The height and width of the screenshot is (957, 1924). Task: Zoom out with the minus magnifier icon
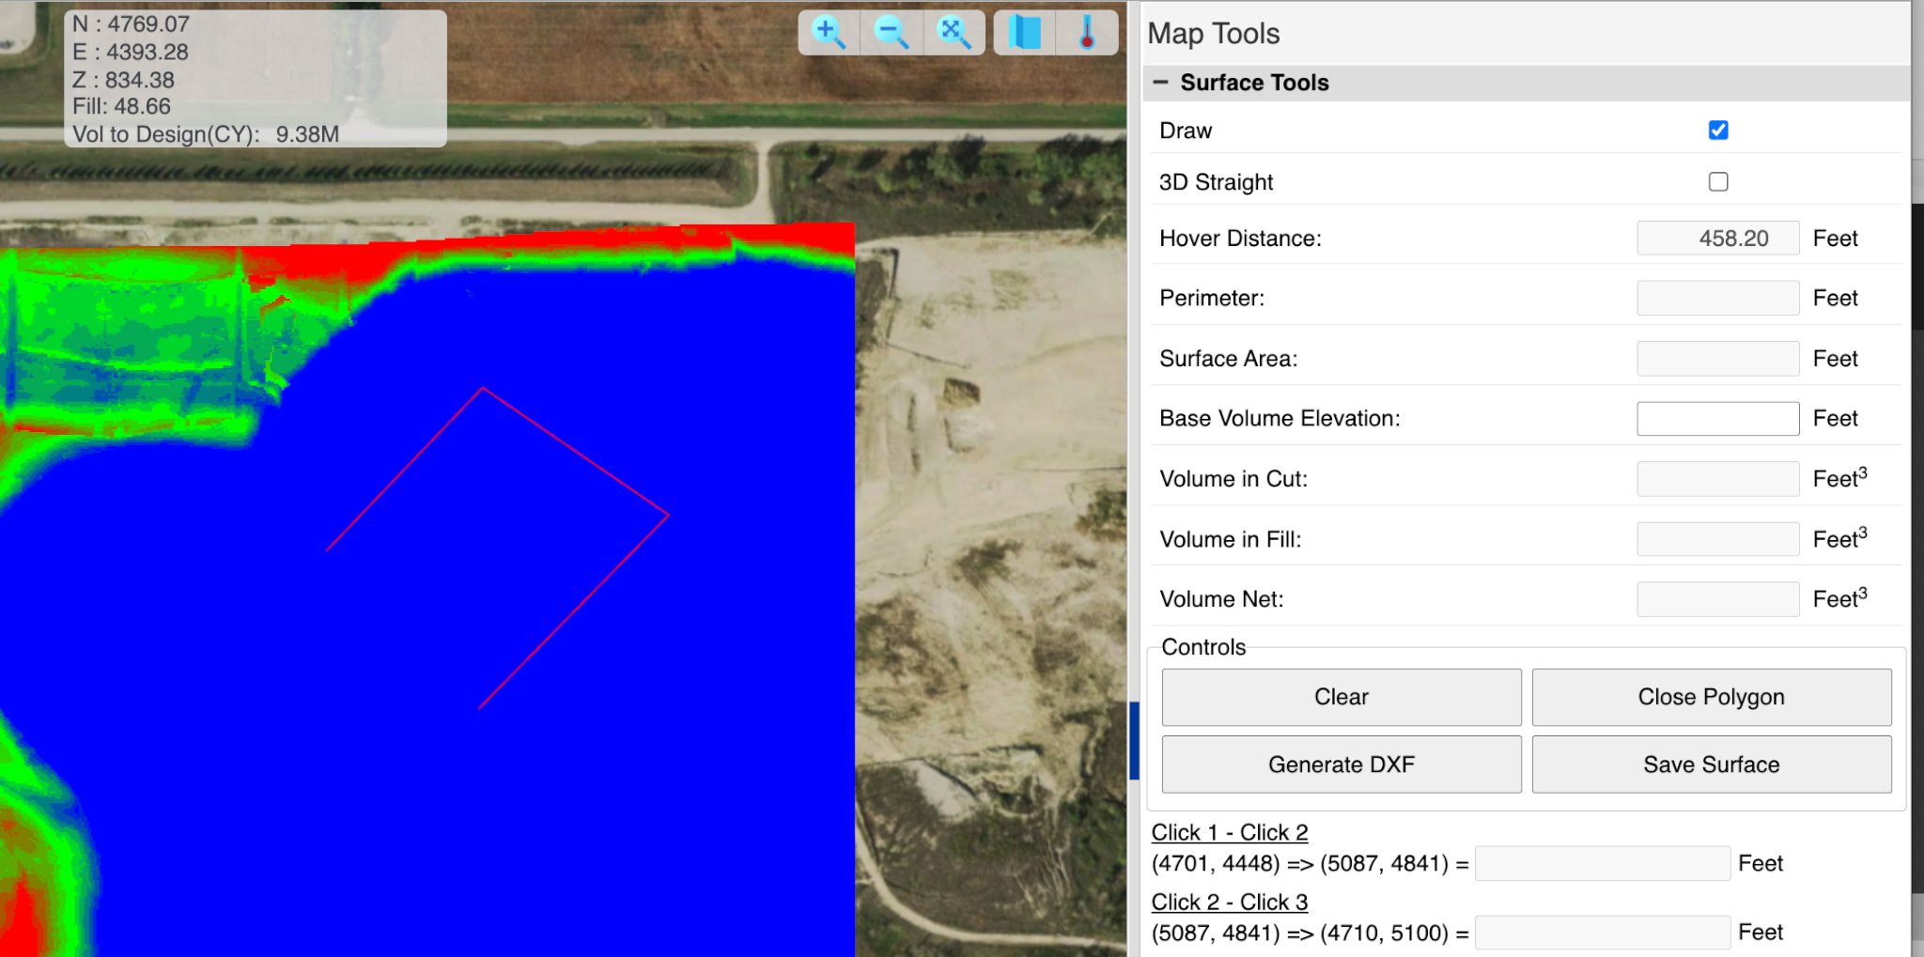point(891,33)
